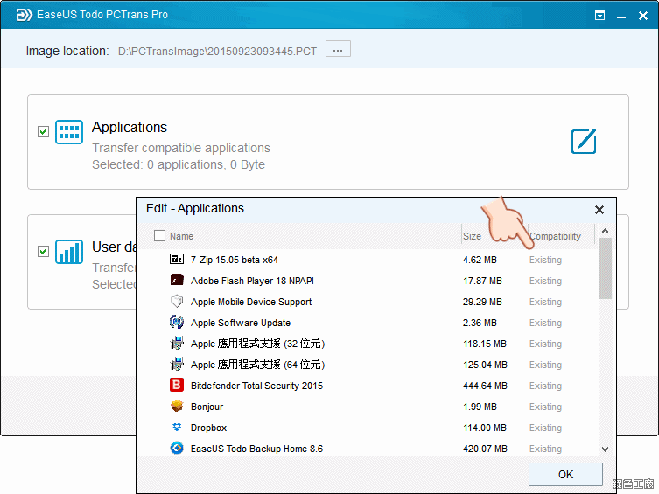Click Existing status for Bonjour
The width and height of the screenshot is (659, 494).
pyautogui.click(x=545, y=407)
